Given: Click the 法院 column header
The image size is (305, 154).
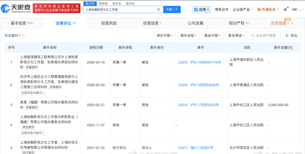Looking at the screenshot, I should pos(247,48).
